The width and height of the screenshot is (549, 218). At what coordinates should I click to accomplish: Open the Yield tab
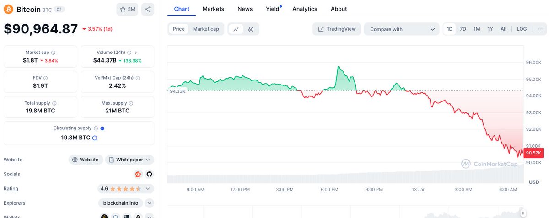point(273,9)
